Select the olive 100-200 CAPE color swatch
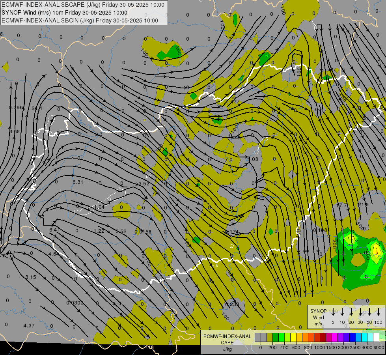The width and height of the screenshot is (386, 355). (270, 338)
